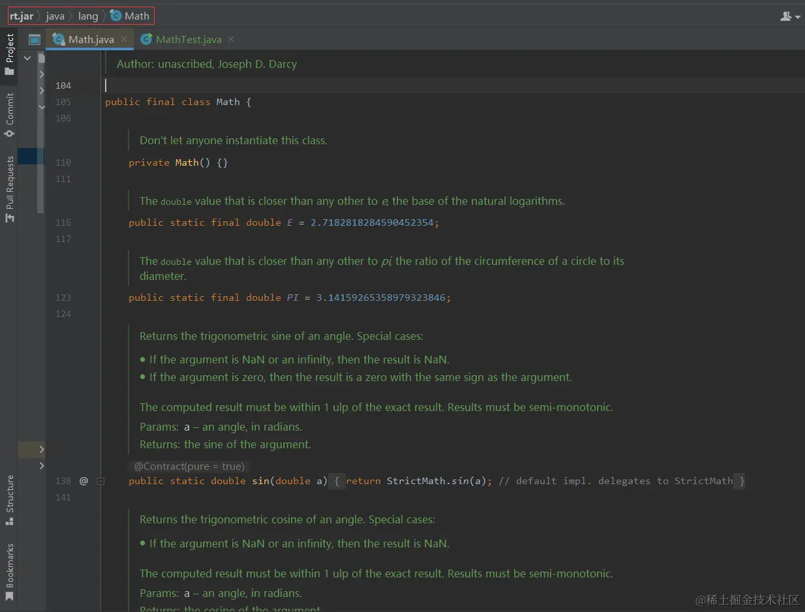
Task: Click line number 138 in the gutter
Action: point(63,481)
